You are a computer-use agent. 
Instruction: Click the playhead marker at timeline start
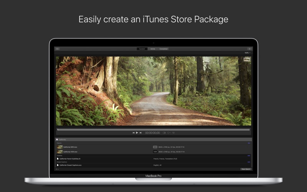click(58, 129)
